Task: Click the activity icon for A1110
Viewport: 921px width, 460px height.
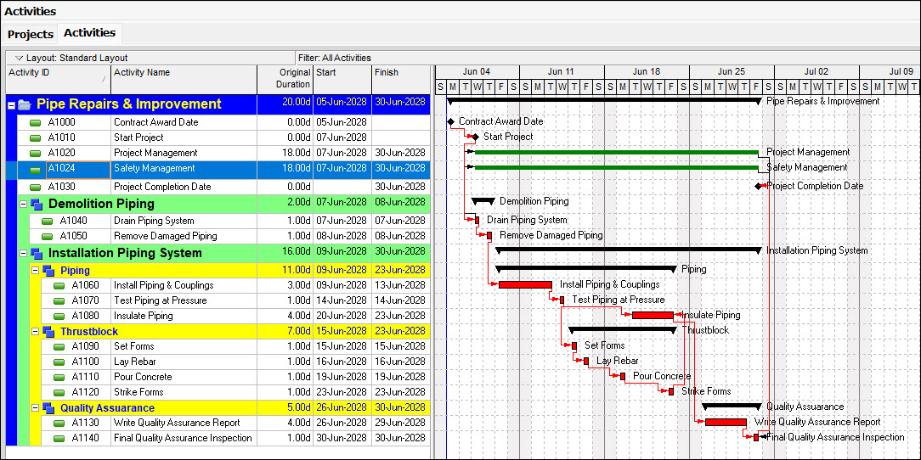Action: 59,378
